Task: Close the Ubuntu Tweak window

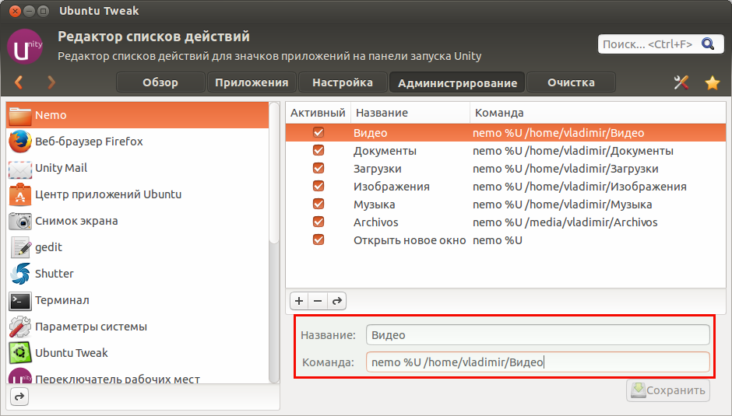Action: (16, 11)
